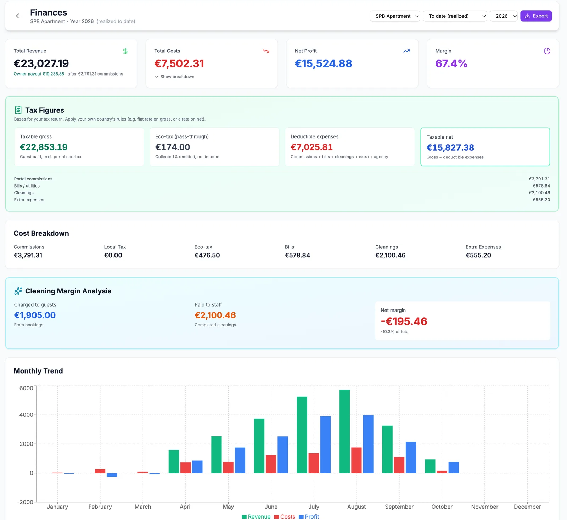This screenshot has width=567, height=520.
Task: Click the sparkles icon beside Cleaning Margin Analysis
Action: [x=18, y=291]
